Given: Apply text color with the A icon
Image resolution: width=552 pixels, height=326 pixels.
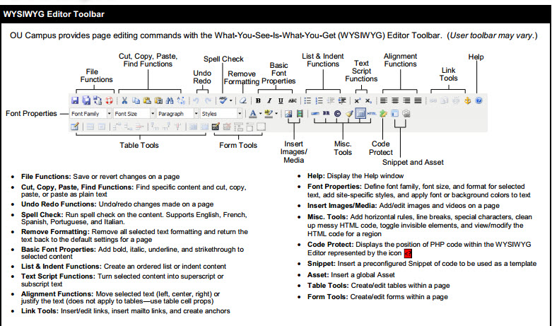Looking at the screenshot, I should tap(253, 114).
